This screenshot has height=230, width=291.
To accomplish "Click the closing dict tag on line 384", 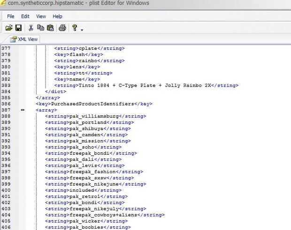I will click(x=55, y=91).
